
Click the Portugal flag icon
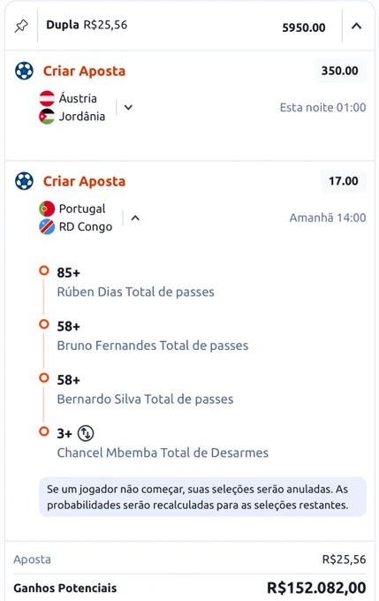47,209
